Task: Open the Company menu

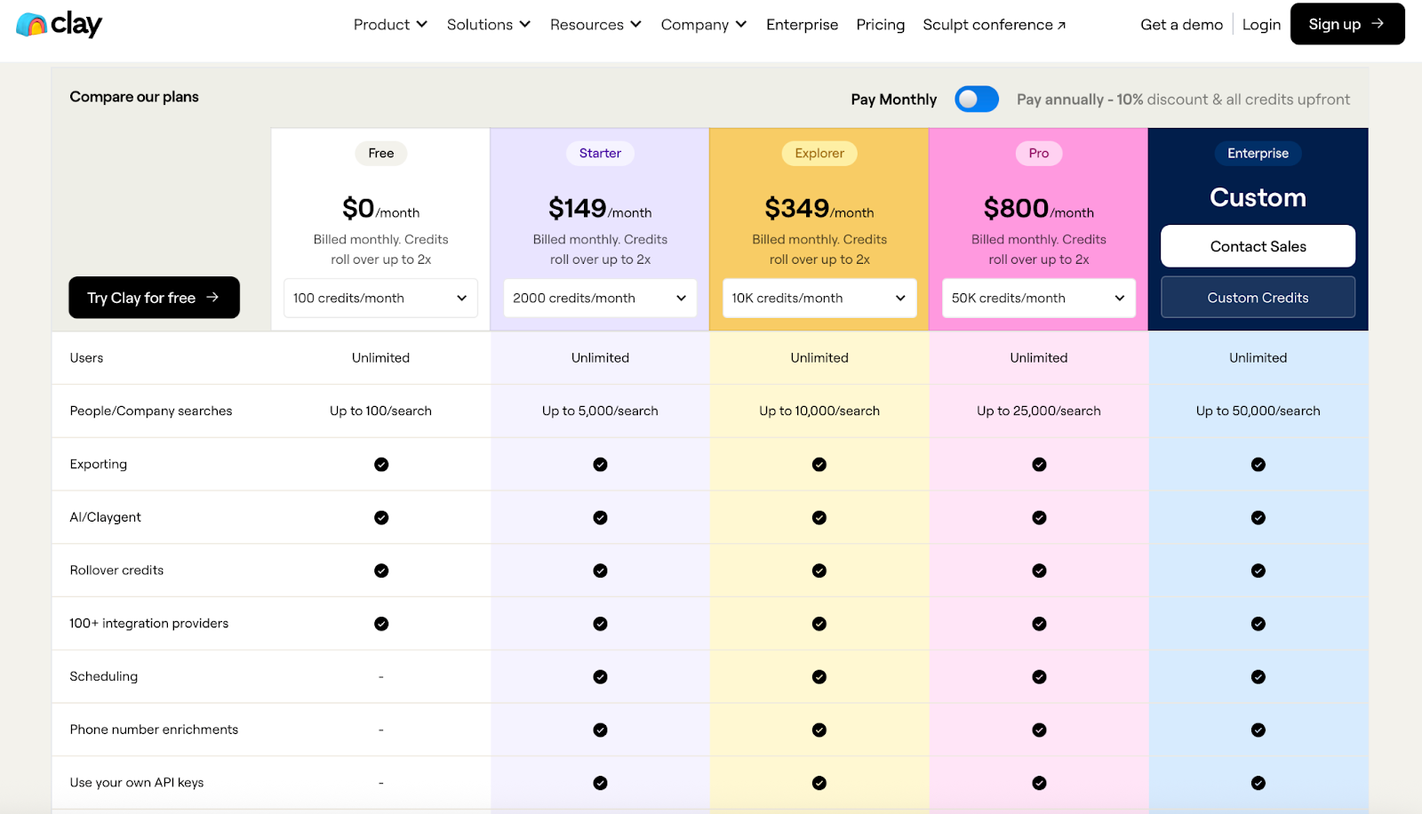Action: click(704, 25)
